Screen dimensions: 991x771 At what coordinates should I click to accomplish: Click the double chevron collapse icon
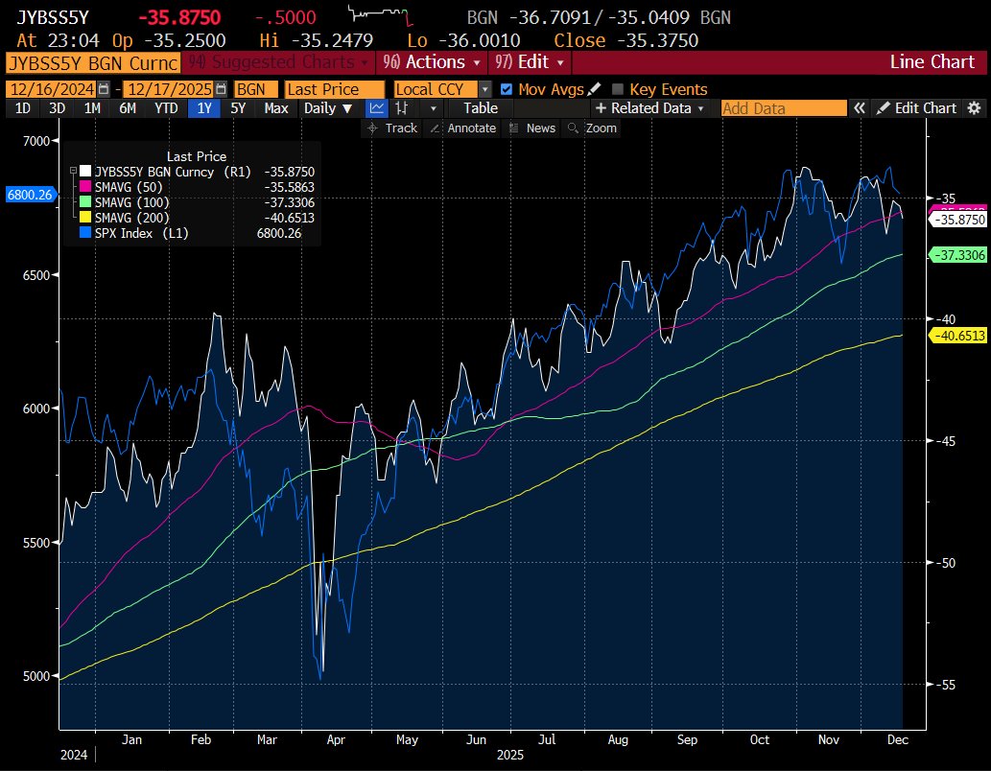pos(860,108)
